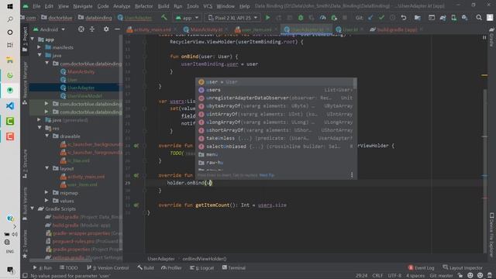496x279 pixels.
Task: Toggle tool window bars icon at bottom-left corner
Action: coord(25,276)
